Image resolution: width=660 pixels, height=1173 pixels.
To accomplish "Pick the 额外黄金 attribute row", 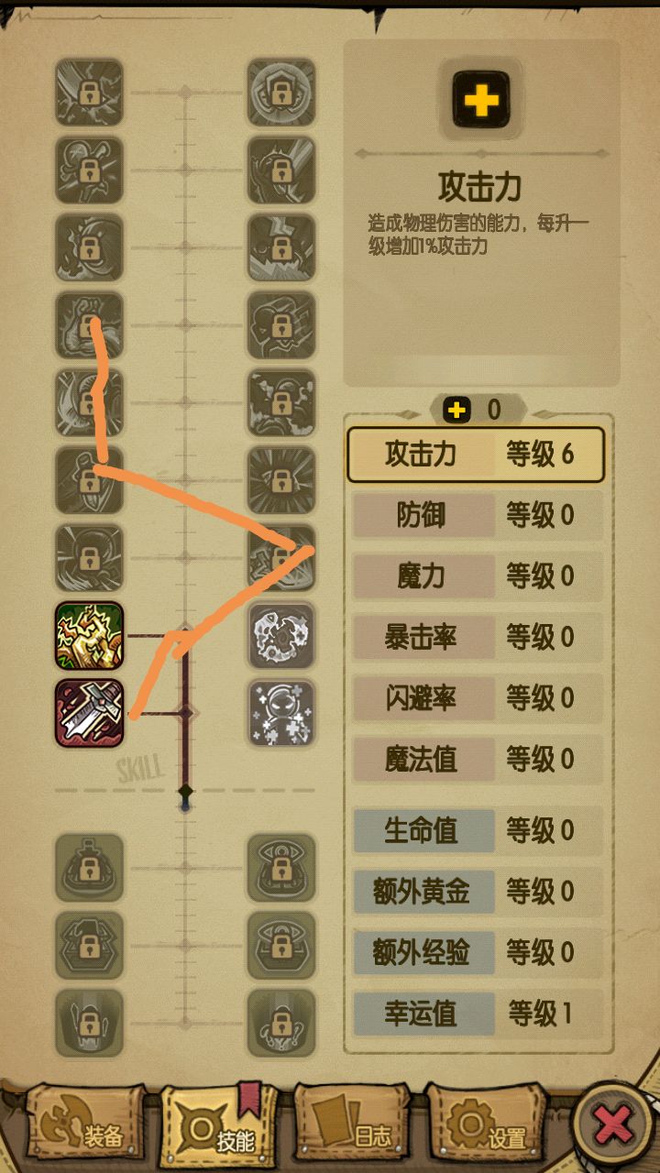I will pyautogui.click(x=476, y=891).
